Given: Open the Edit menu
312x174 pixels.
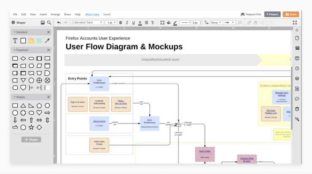Looking at the screenshot, I should (24, 14).
